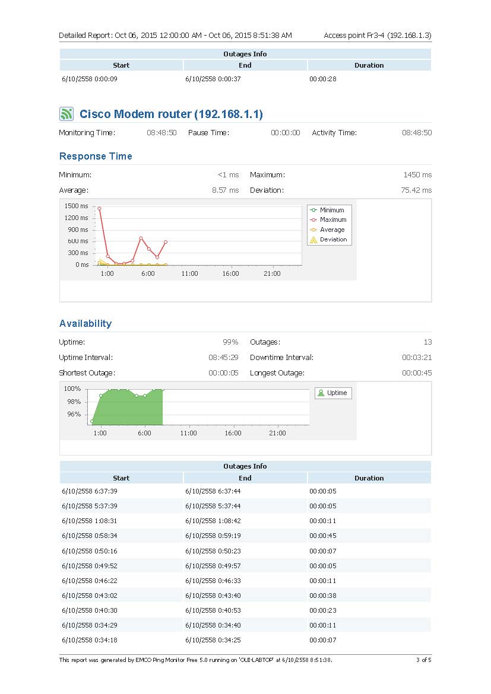Click the Start column header in lower outages table
This screenshot has width=491, height=694.
121,478
